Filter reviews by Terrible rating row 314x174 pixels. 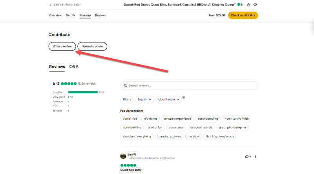[x=60, y=111]
